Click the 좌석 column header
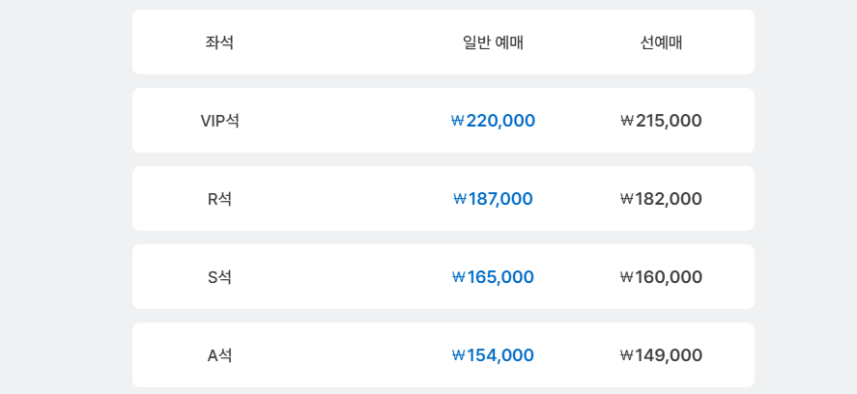The width and height of the screenshot is (857, 394). pos(219,42)
